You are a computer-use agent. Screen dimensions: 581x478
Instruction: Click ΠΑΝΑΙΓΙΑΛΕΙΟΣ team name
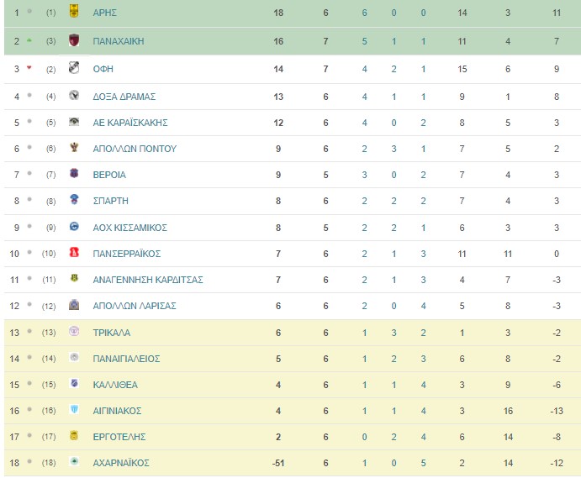tap(126, 359)
